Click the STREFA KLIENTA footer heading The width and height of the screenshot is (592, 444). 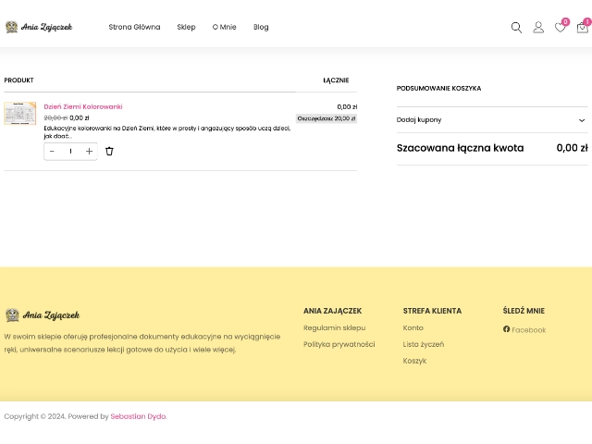432,311
